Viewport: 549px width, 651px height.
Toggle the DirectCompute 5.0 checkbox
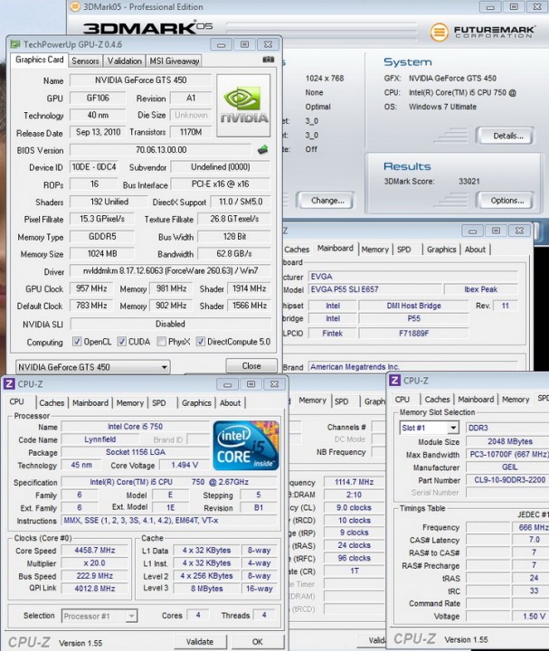point(201,342)
